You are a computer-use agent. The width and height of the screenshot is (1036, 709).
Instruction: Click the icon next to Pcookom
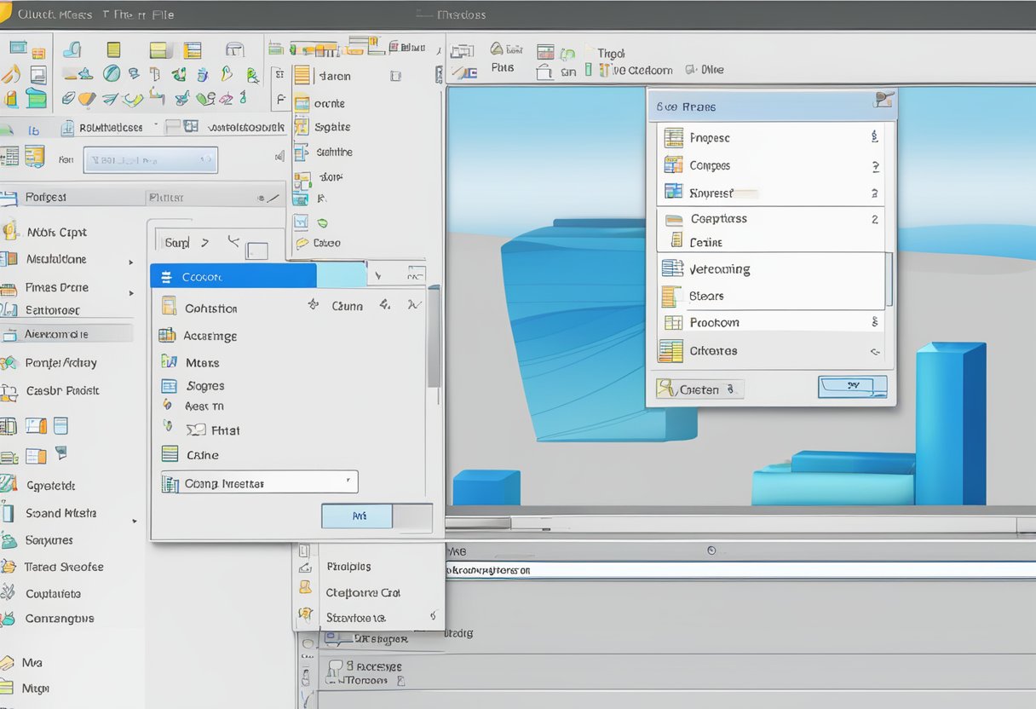pyautogui.click(x=673, y=323)
